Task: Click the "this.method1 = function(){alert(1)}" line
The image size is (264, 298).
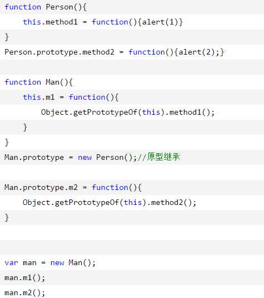Action: [x=103, y=22]
